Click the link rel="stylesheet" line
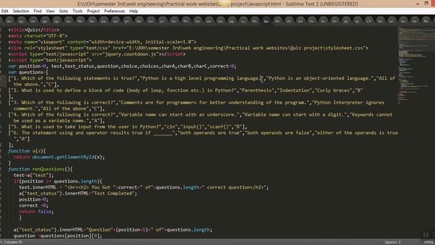Screen dimensions: 435x245 pos(188,48)
